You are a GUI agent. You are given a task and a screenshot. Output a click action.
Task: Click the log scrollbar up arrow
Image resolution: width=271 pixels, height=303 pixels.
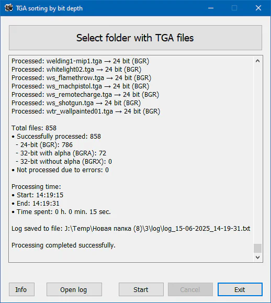tap(257, 61)
